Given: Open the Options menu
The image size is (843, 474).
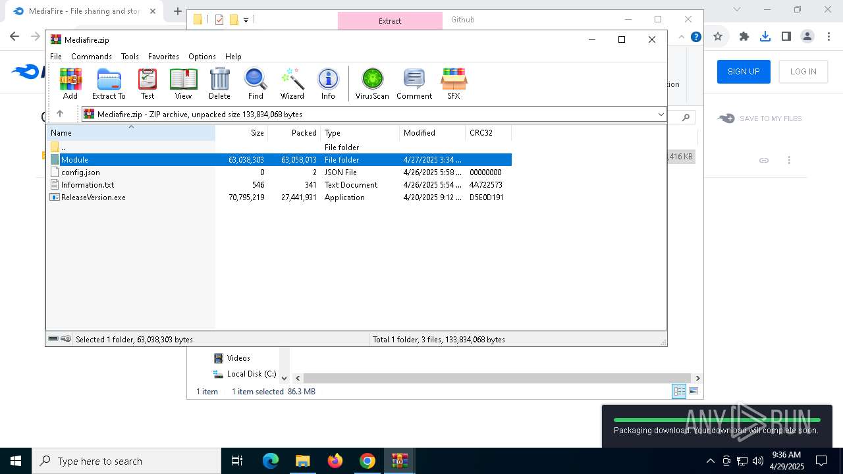Looking at the screenshot, I should click(202, 57).
